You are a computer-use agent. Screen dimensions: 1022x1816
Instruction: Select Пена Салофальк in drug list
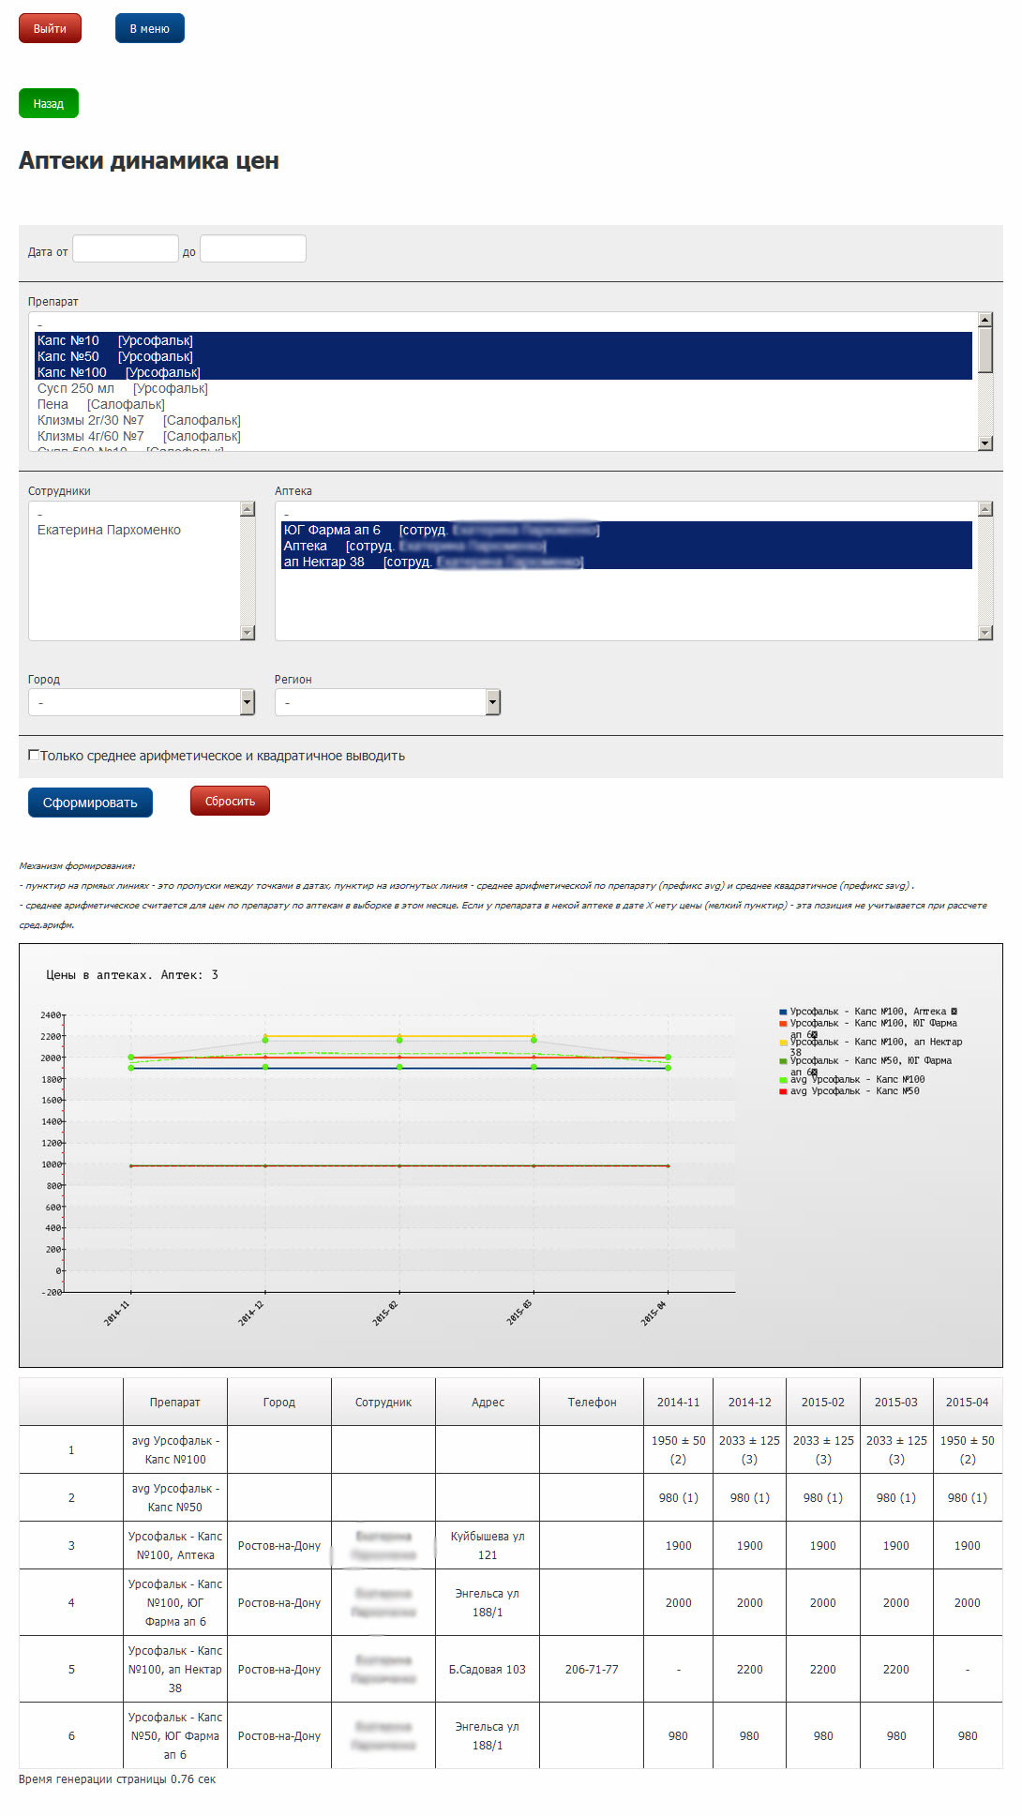101,404
